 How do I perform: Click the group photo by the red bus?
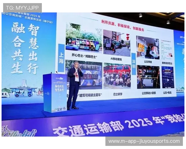coord(117,76)
